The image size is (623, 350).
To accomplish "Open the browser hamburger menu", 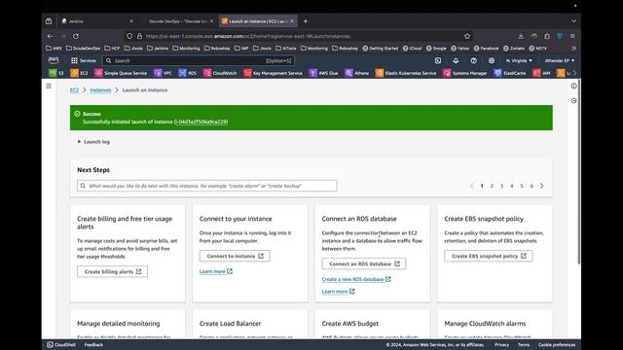I will coord(572,36).
